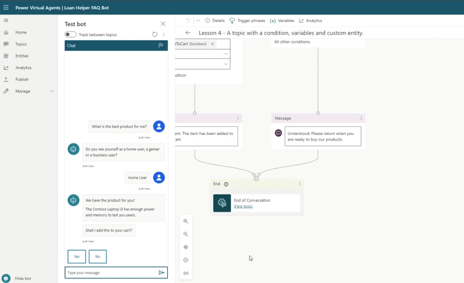Open the condition value dropdown
Image resolution: width=464 pixels, height=283 pixels.
pyautogui.click(x=226, y=64)
